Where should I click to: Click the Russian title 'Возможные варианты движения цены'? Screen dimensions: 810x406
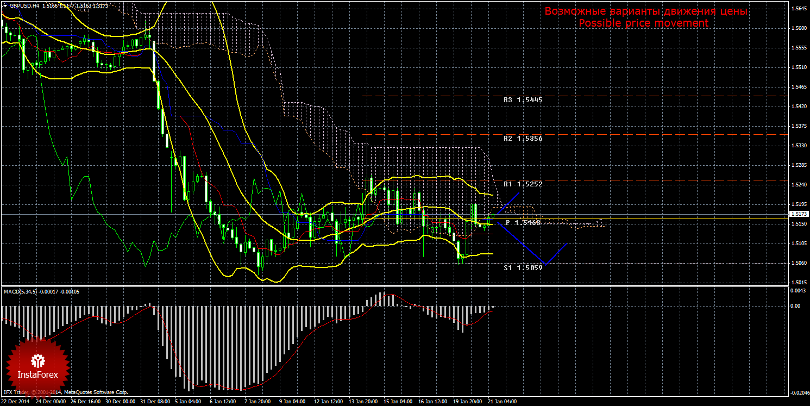(x=646, y=11)
